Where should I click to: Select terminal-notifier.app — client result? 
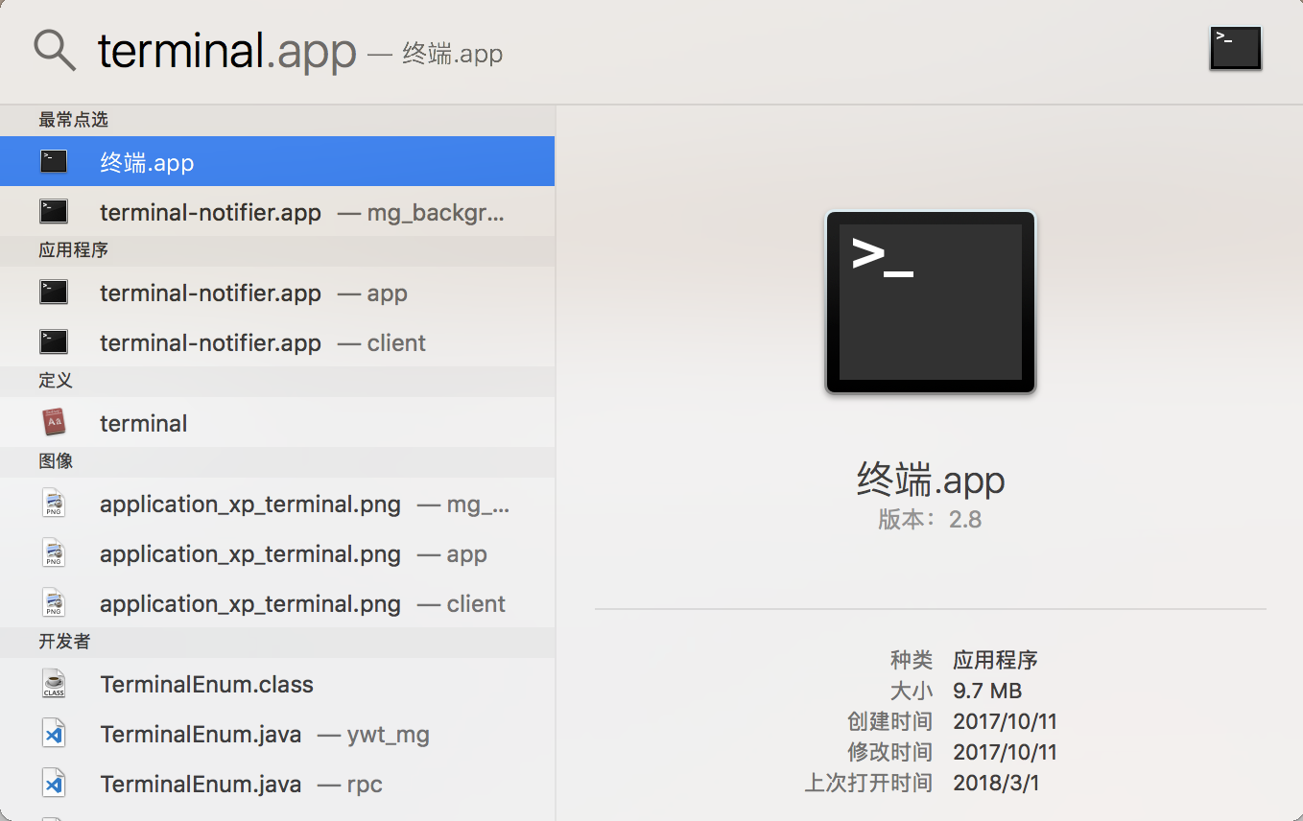click(x=278, y=341)
